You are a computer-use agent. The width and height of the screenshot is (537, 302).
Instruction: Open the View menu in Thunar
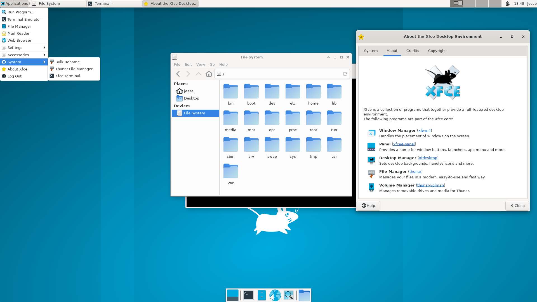click(x=201, y=64)
